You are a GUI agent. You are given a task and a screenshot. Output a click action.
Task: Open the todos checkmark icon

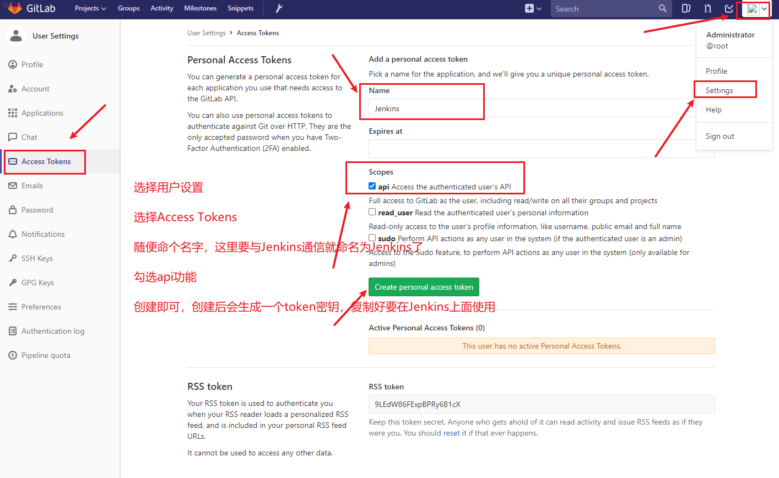pyautogui.click(x=729, y=8)
